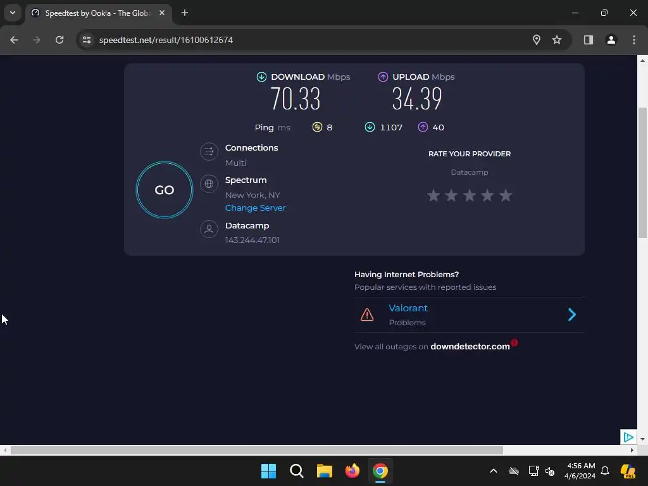Click the download latency icon next to 1107

tap(370, 127)
